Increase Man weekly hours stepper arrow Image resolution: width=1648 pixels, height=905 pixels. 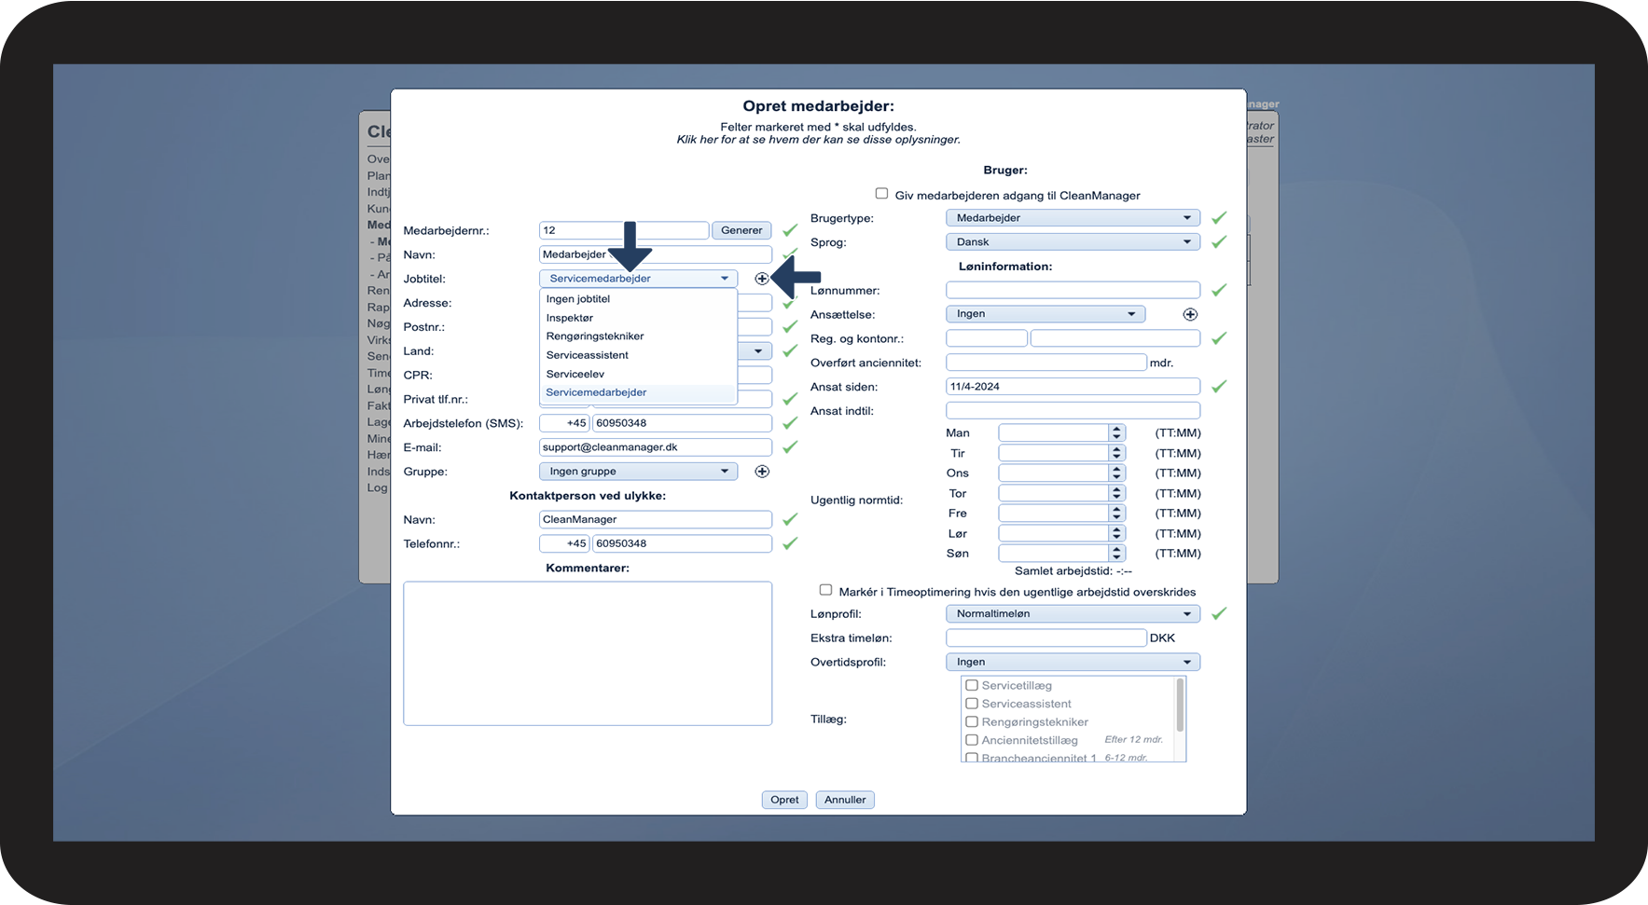click(x=1116, y=430)
